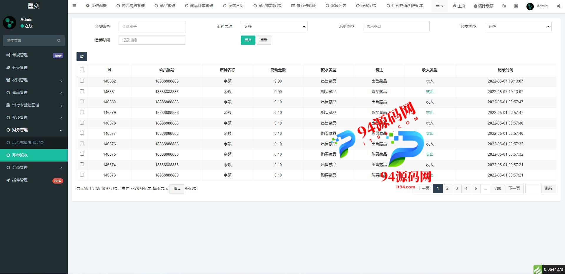Expand the 奖项管理 sidebar menu
The width and height of the screenshot is (565, 274).
click(34, 117)
